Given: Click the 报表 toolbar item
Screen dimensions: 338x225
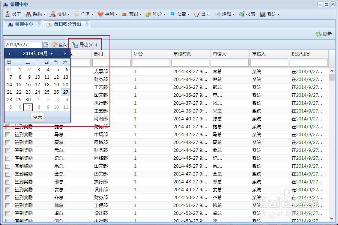Looking at the screenshot, I should pyautogui.click(x=247, y=14).
